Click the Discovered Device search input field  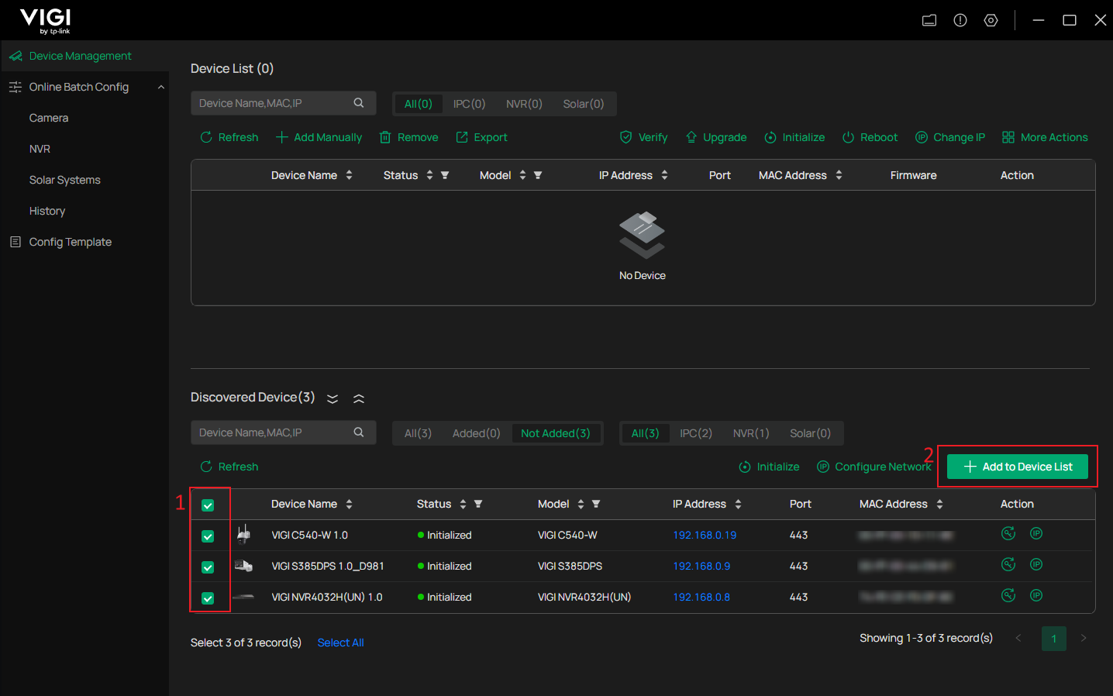coord(271,432)
